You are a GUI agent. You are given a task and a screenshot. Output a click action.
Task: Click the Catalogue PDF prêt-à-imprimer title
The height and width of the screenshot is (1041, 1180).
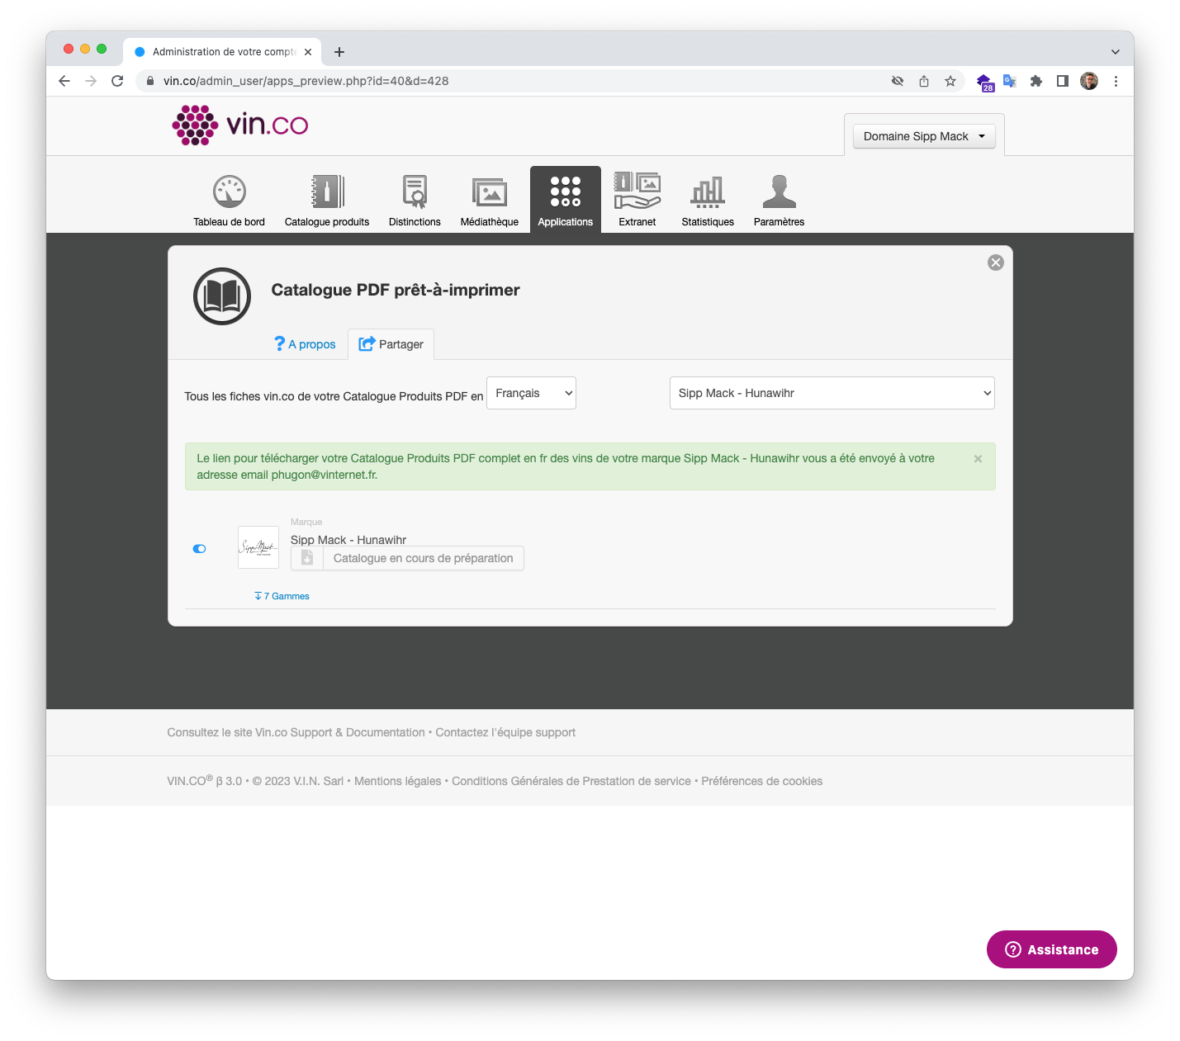point(396,290)
